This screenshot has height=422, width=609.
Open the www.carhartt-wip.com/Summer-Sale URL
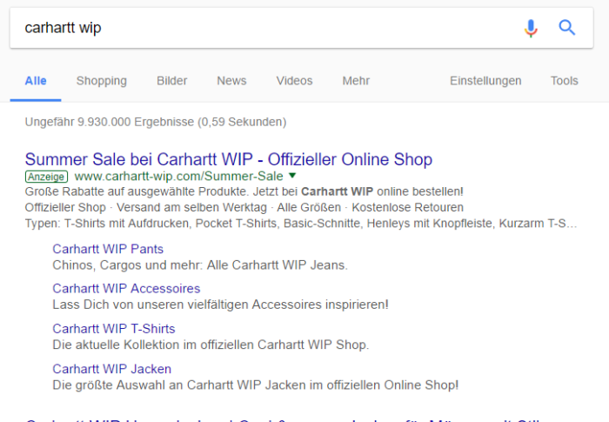tap(178, 177)
